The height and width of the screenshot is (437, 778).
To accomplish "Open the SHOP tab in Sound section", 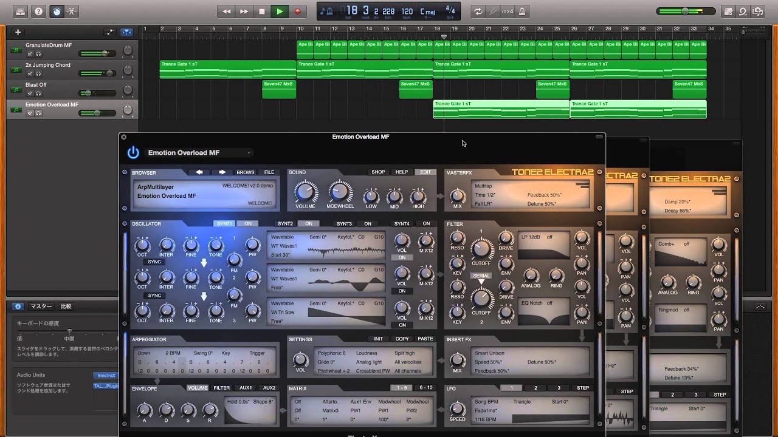I will point(378,172).
